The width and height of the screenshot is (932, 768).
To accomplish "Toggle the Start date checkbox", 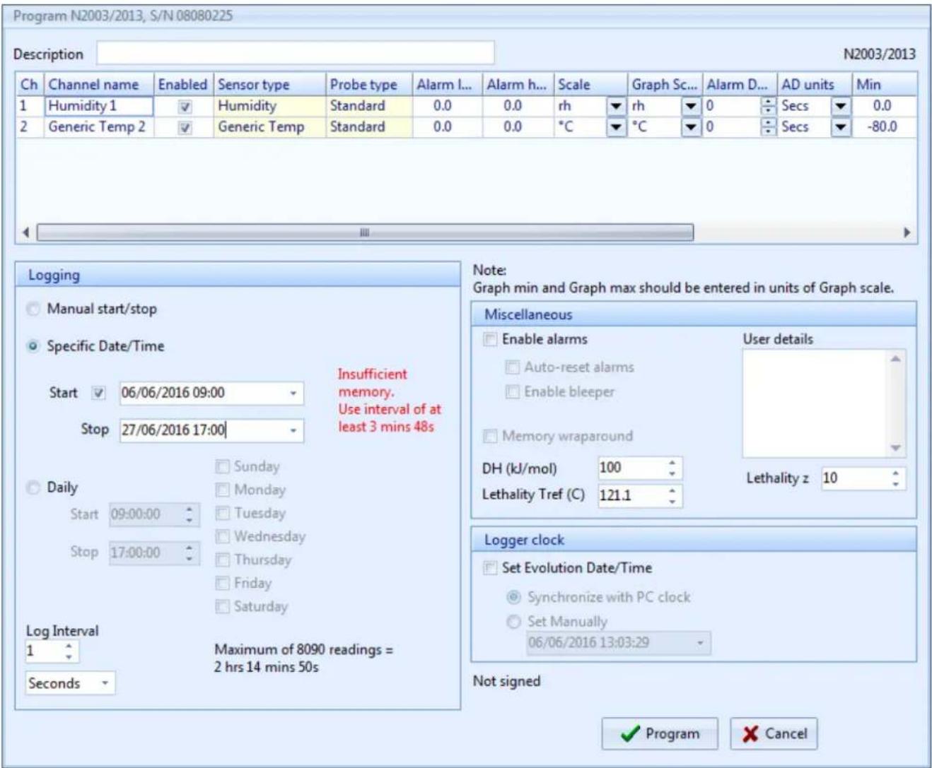I will (x=99, y=394).
